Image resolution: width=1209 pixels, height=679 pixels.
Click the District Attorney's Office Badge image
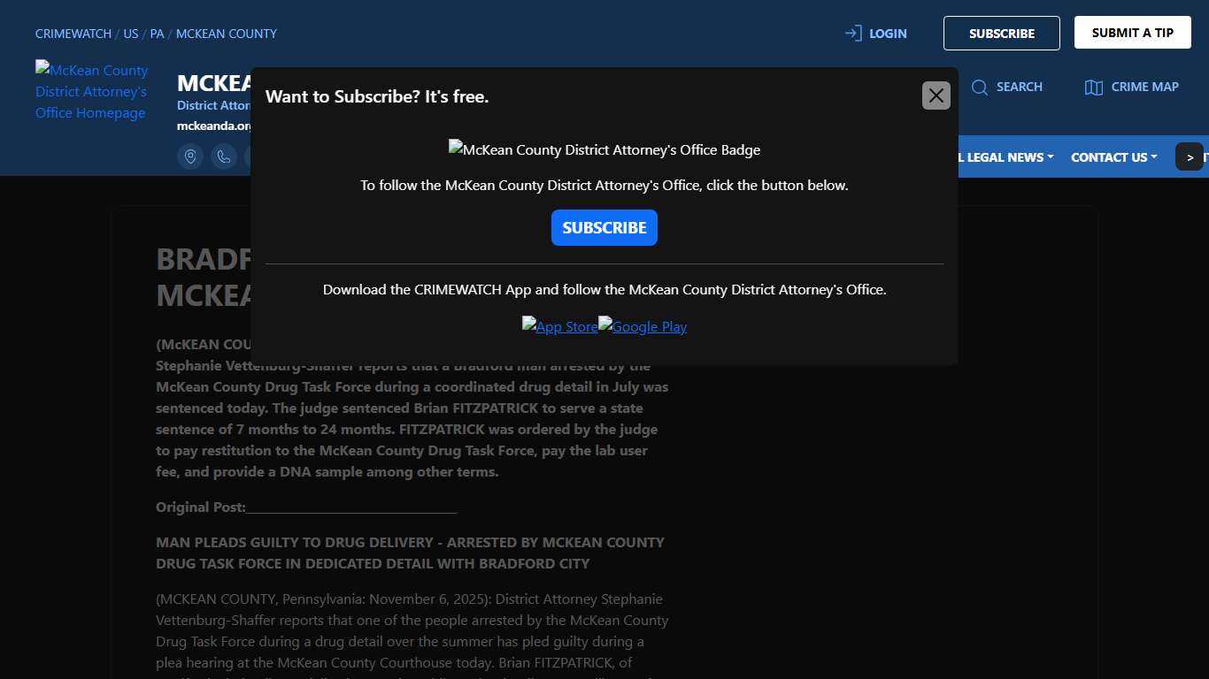pyautogui.click(x=604, y=149)
